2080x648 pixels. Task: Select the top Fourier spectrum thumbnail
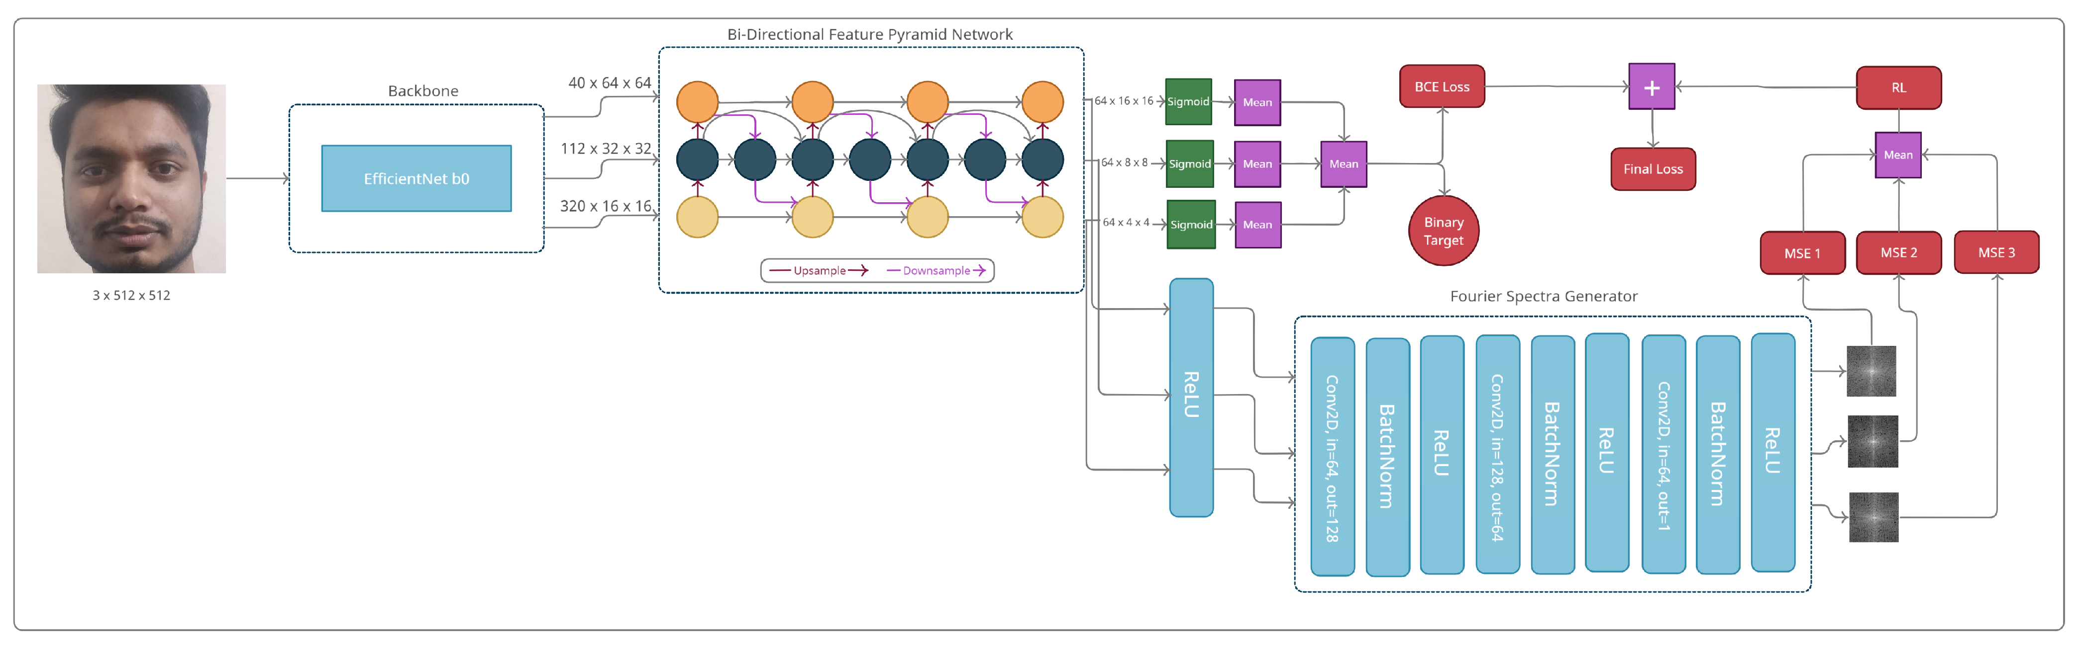[x=1871, y=372]
